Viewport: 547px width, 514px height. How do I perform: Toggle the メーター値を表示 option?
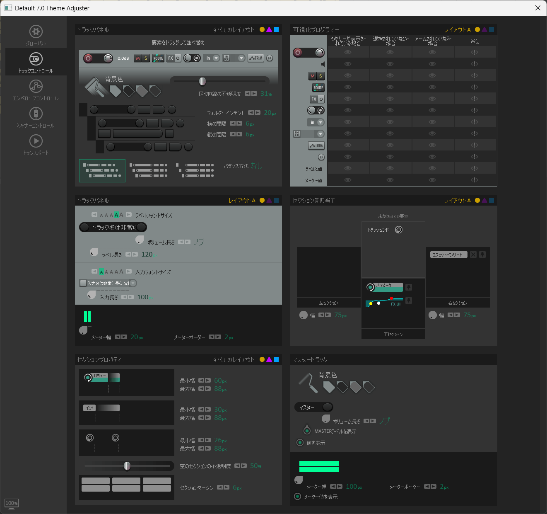pos(297,497)
